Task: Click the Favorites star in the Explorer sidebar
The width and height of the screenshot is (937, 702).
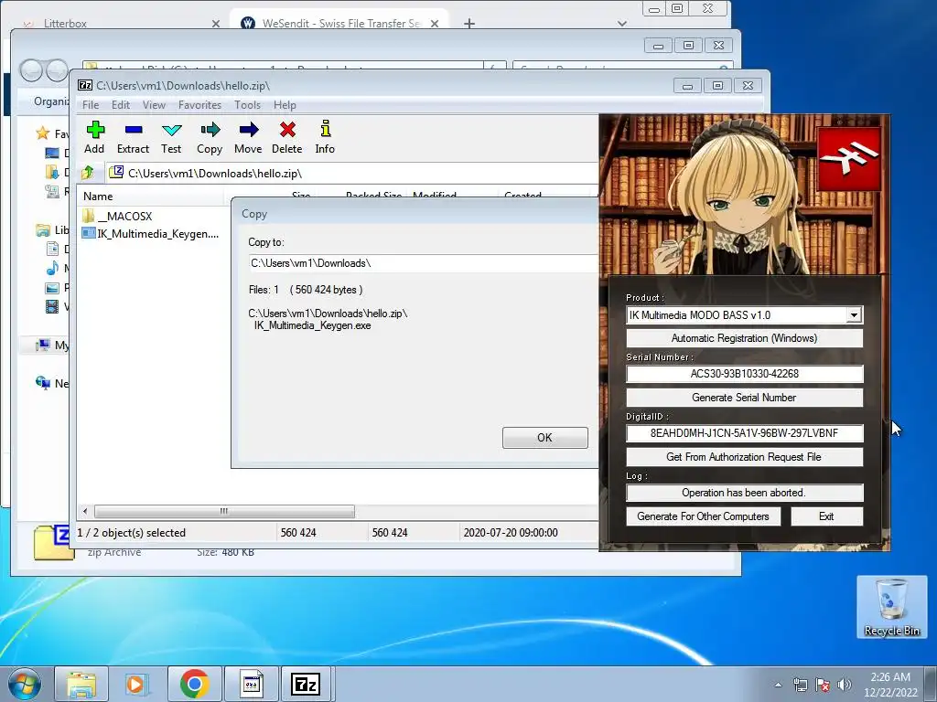Action: tap(42, 133)
